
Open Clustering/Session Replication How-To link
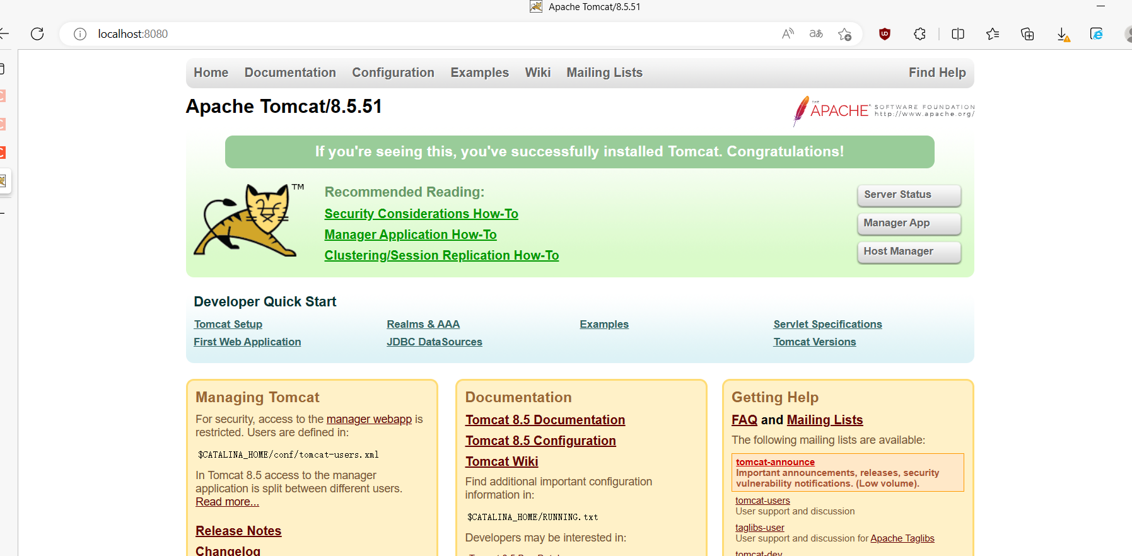pyautogui.click(x=441, y=255)
